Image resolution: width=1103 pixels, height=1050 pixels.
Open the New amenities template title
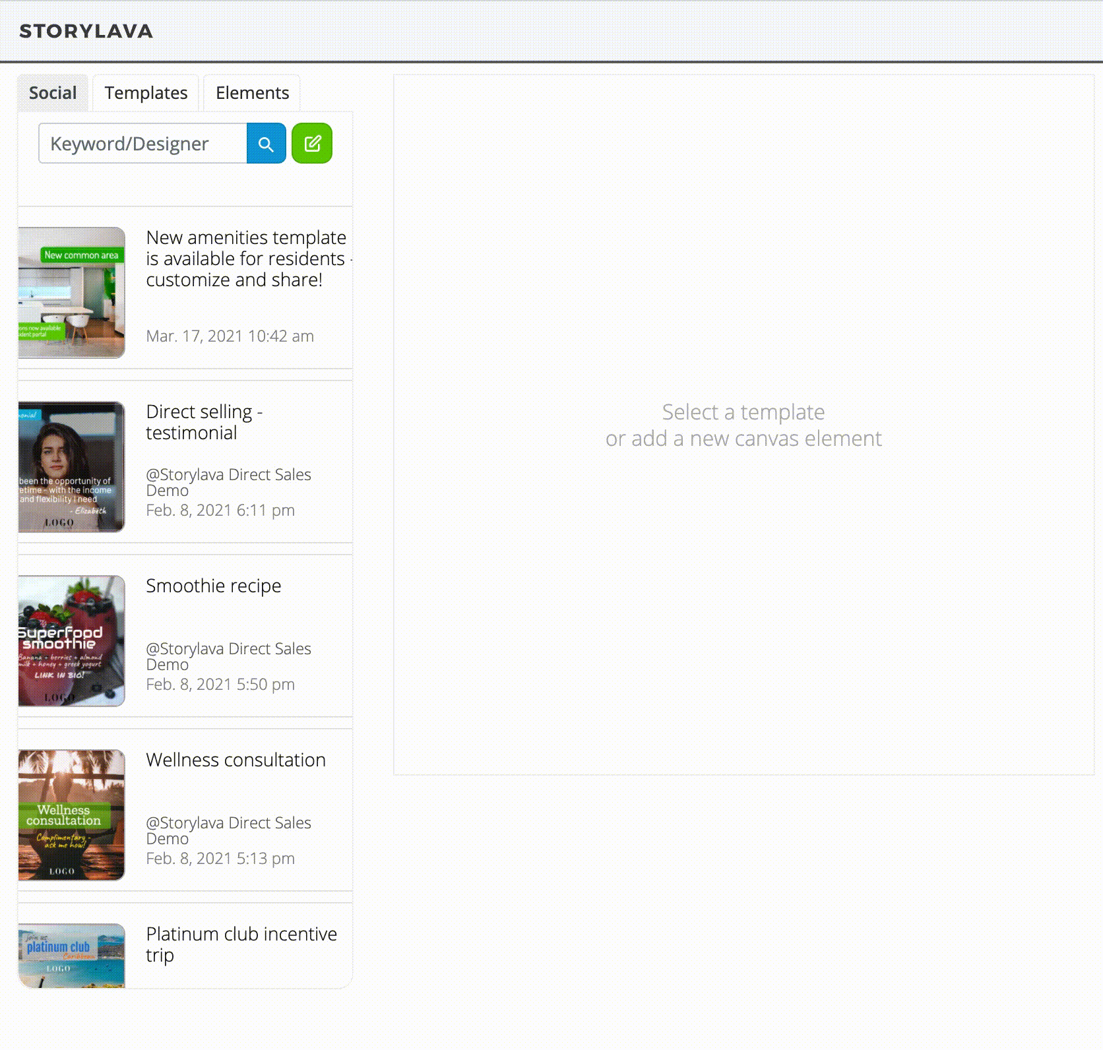245,259
